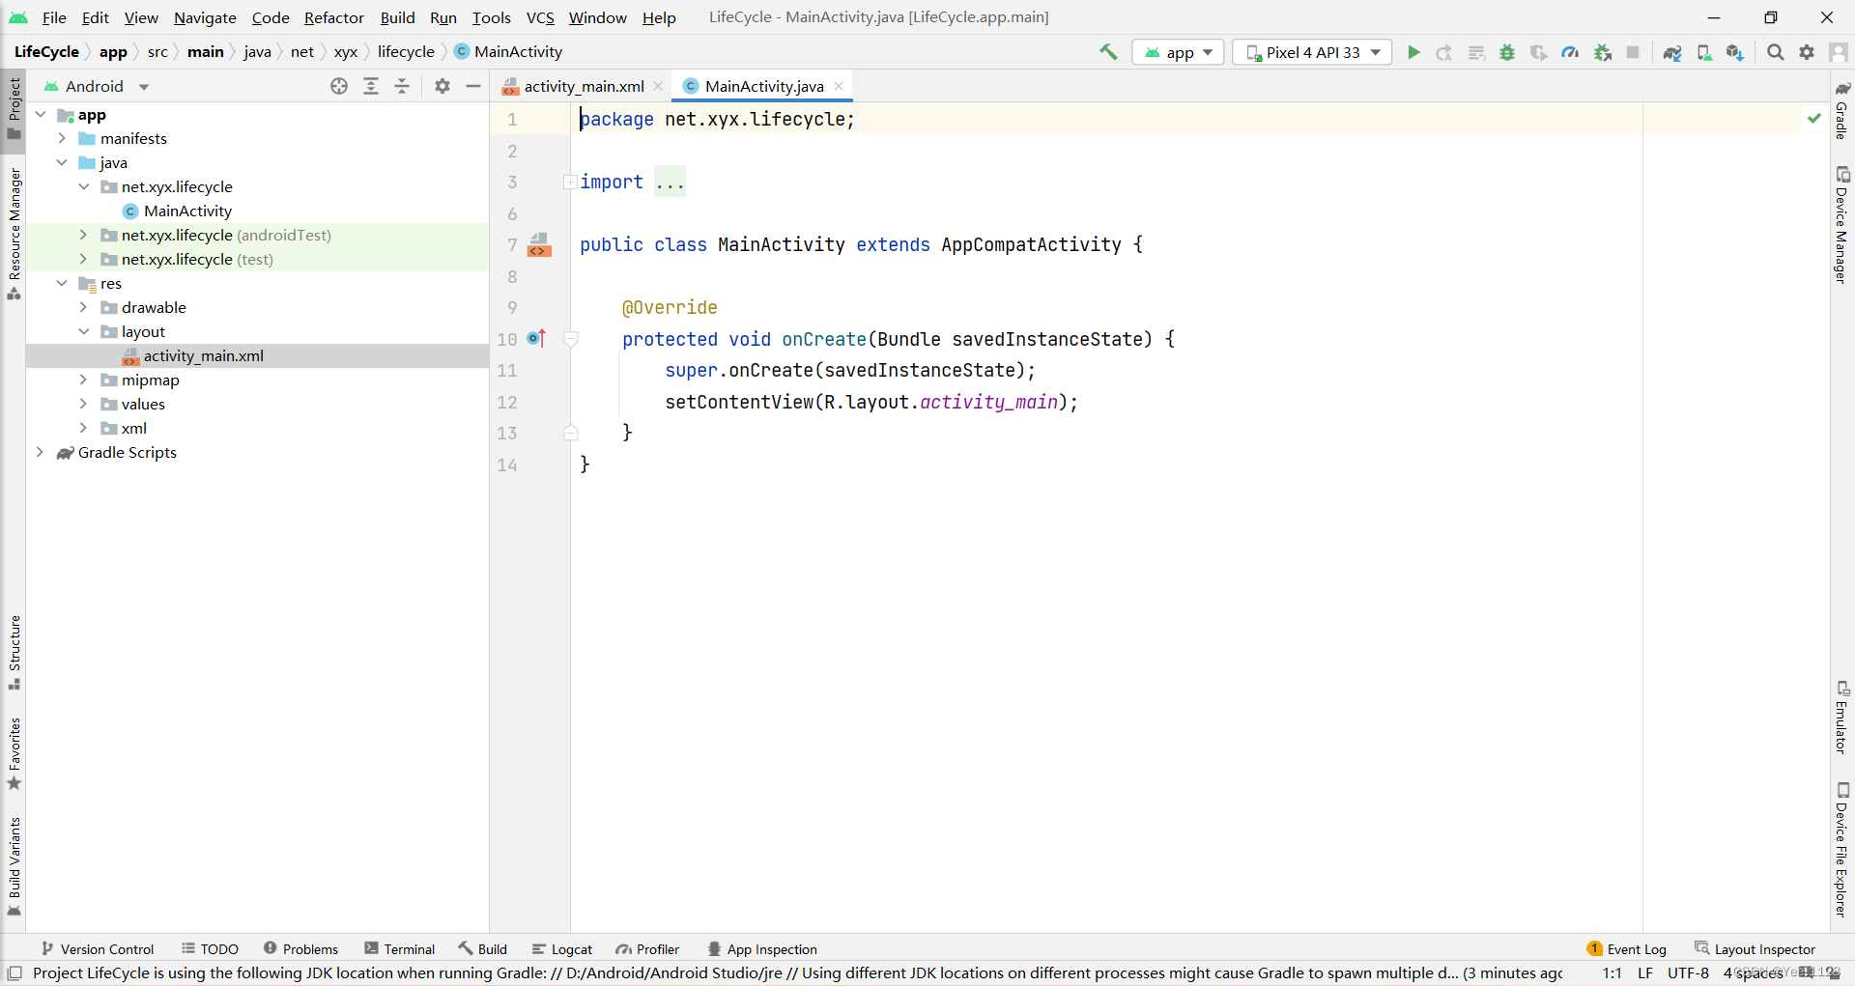The height and width of the screenshot is (986, 1855).
Task: Open the run configuration 'app' dropdown
Action: [1179, 52]
